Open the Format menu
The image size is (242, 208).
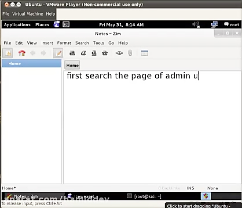[64, 43]
